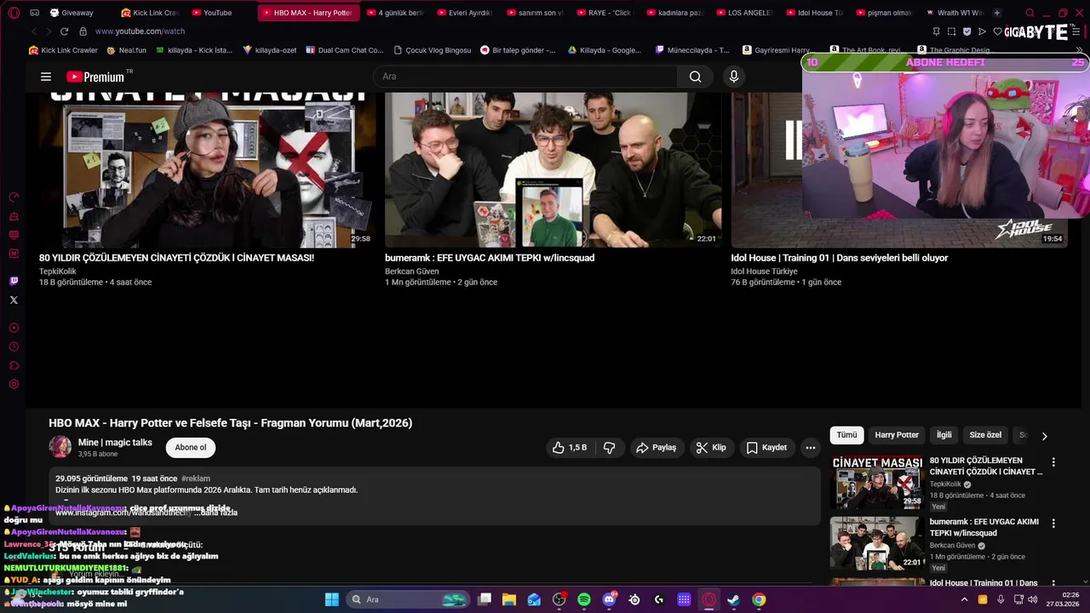Open large bumeramk end-screen thumbnail
Viewport: 1090px width, 613px height.
point(553,169)
